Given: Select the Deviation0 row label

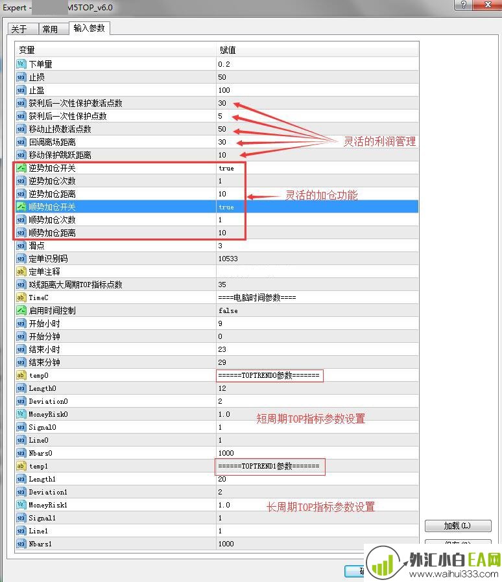Looking at the screenshot, I should tap(48, 401).
